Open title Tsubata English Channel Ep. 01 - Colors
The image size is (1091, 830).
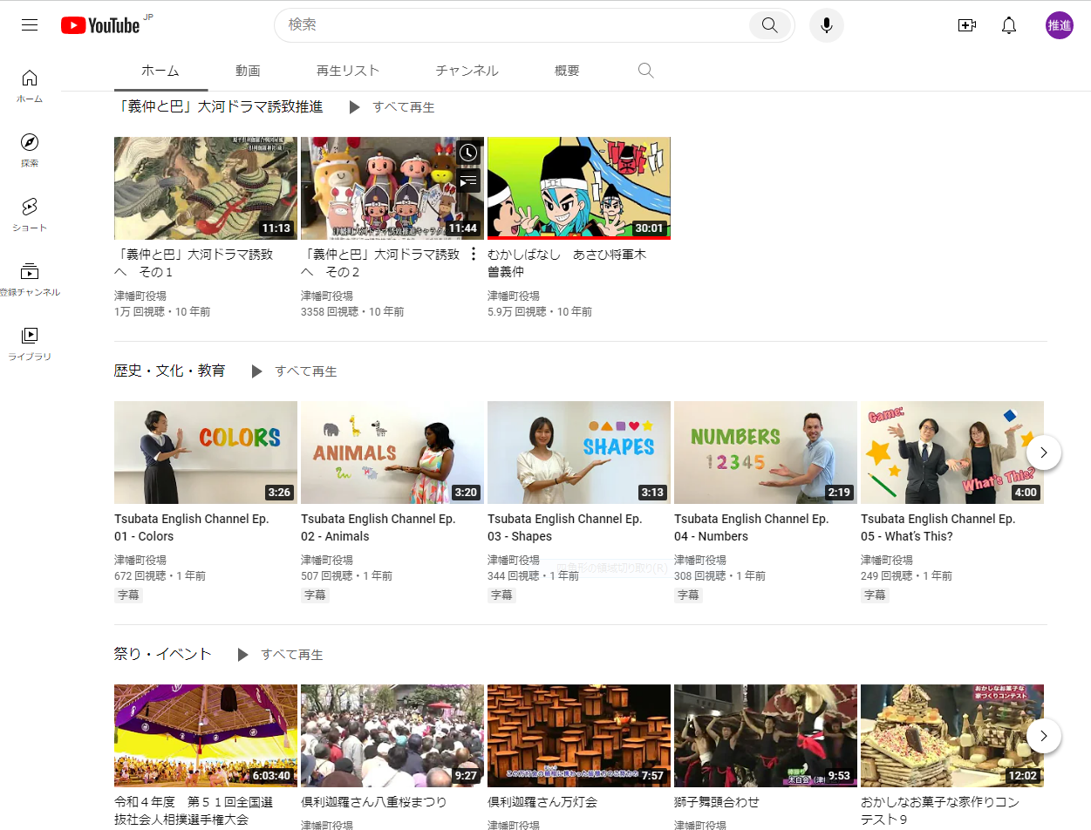(192, 527)
